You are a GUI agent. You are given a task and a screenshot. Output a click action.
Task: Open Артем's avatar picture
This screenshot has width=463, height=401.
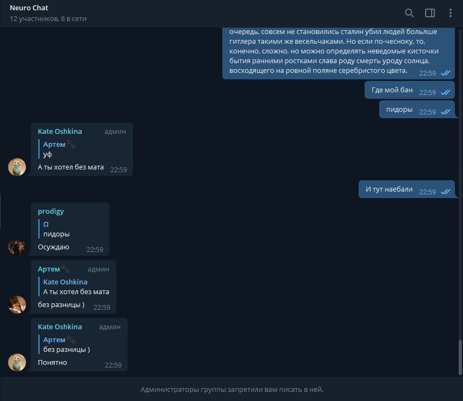point(17,304)
